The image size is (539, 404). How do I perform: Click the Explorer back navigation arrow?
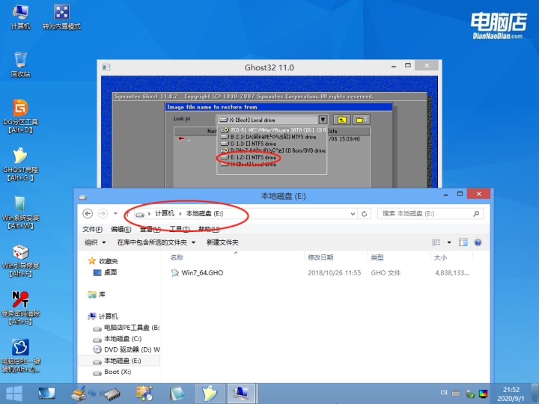[x=88, y=214]
